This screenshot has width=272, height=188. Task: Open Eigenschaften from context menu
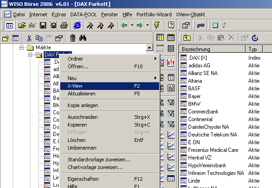[110, 179]
